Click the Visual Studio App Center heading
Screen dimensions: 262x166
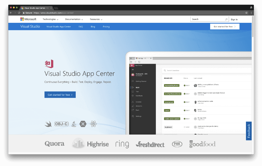pos(80,74)
